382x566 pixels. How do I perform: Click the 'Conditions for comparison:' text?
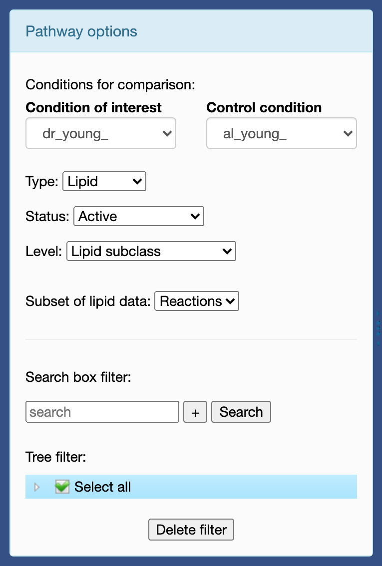110,84
